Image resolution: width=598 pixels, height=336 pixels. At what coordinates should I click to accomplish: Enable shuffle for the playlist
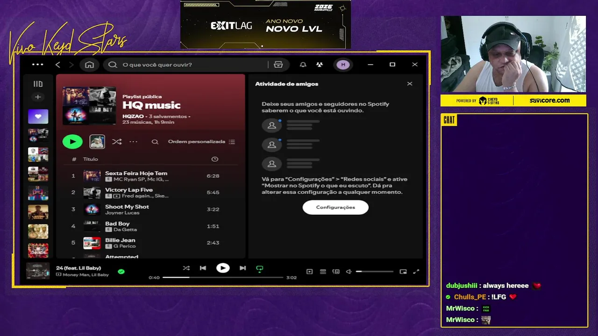pyautogui.click(x=117, y=141)
